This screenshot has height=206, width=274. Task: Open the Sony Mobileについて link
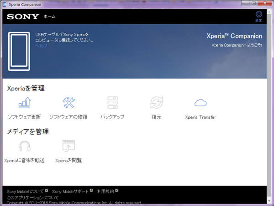pos(25,191)
